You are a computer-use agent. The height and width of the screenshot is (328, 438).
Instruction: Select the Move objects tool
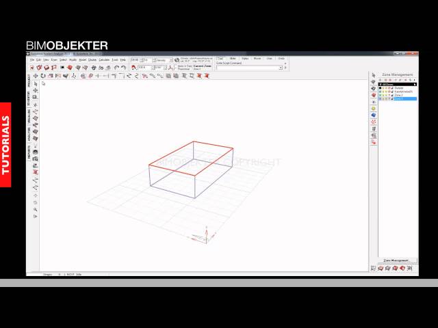click(x=36, y=76)
